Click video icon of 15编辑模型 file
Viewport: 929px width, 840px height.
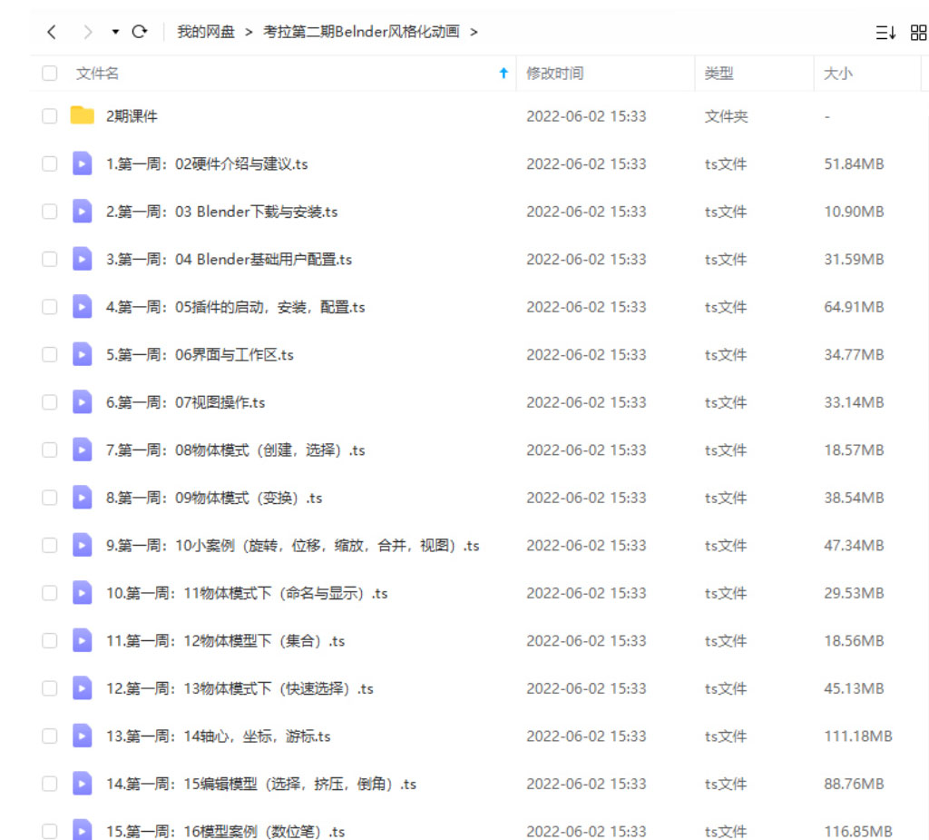83,784
